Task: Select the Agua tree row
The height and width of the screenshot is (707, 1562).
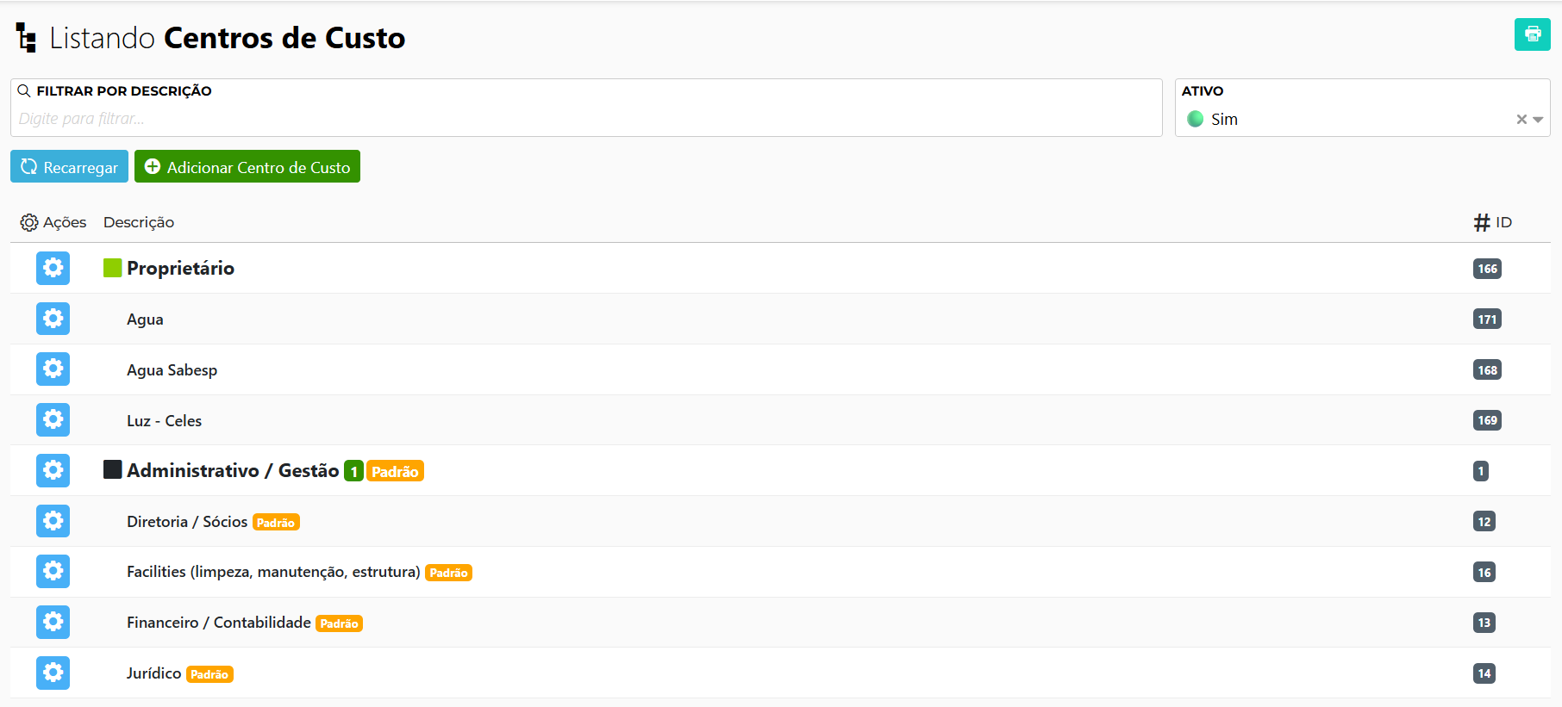Action: click(x=780, y=319)
